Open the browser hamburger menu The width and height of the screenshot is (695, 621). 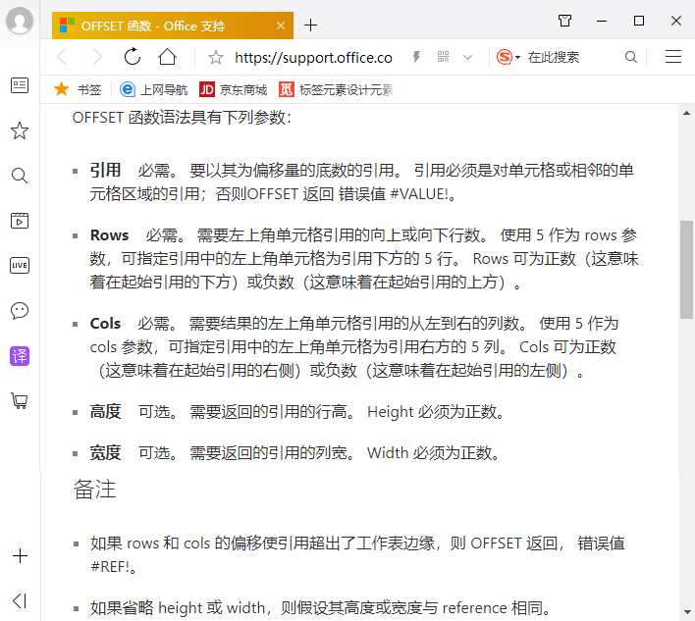[673, 57]
